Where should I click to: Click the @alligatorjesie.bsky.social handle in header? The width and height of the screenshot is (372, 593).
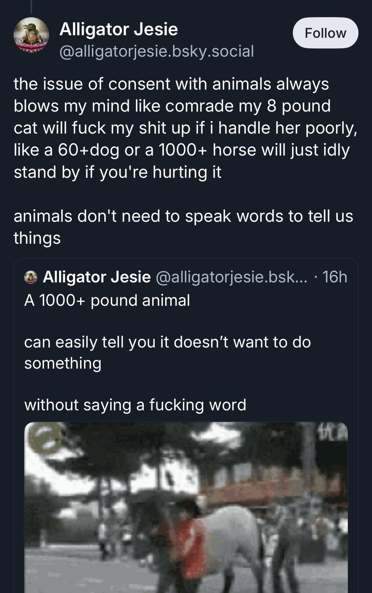[156, 51]
